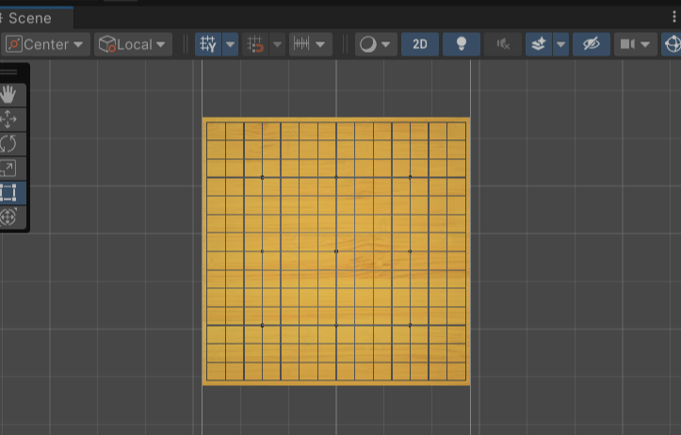
Task: Open the Scene panel three-dot menu
Action: (x=673, y=17)
